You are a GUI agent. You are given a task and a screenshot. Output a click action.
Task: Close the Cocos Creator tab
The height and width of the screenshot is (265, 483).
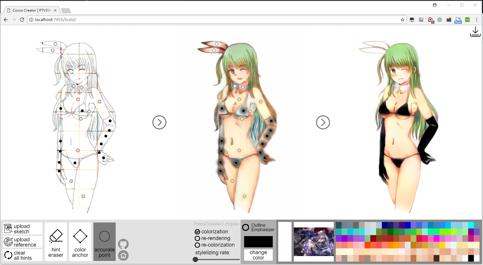click(55, 10)
